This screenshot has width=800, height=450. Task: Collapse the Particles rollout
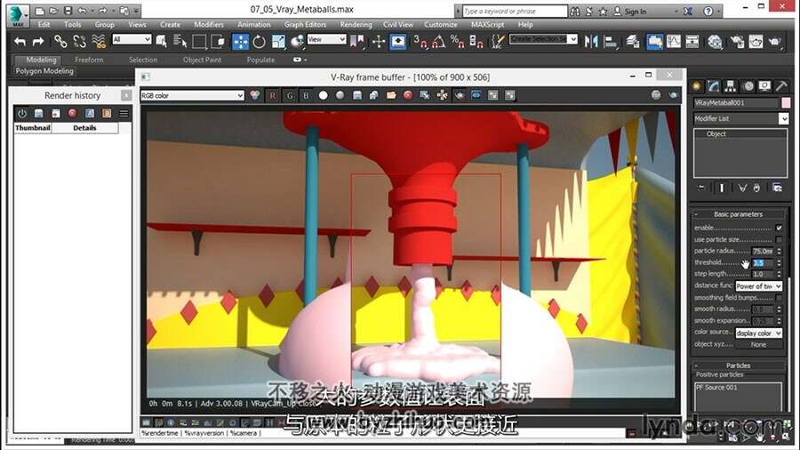click(x=738, y=366)
